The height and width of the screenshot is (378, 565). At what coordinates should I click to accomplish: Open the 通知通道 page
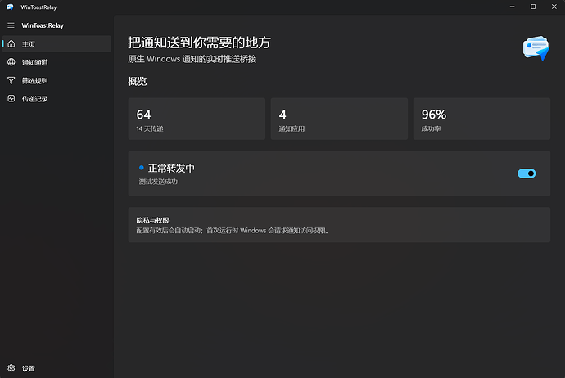56,62
